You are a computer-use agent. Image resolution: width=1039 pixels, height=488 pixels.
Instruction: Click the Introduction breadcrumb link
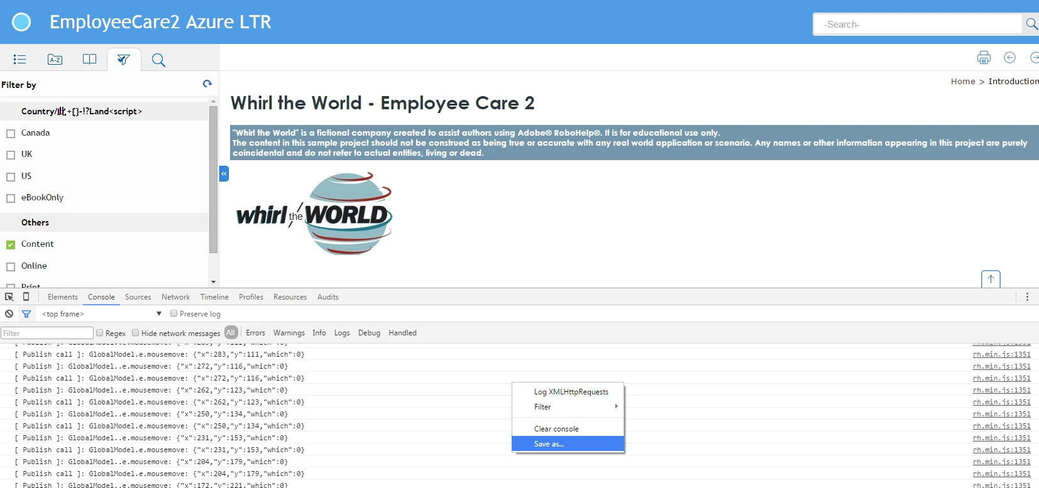point(1013,81)
